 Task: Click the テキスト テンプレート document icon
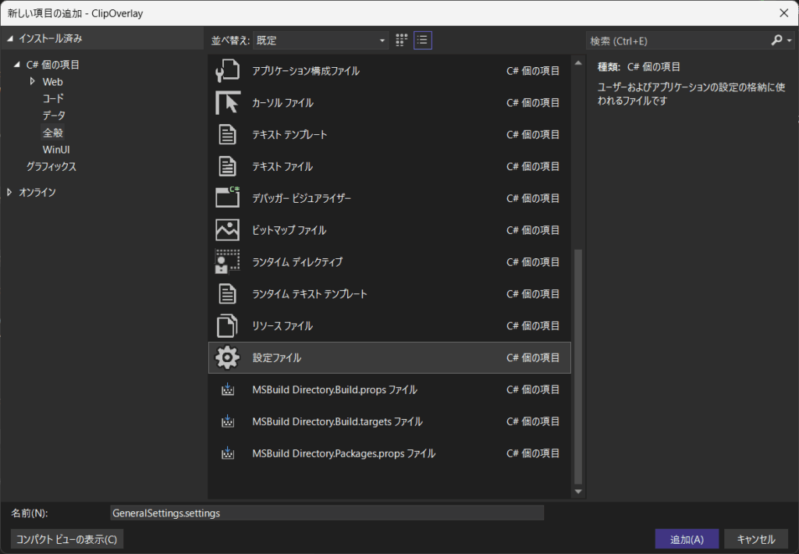[x=227, y=134]
